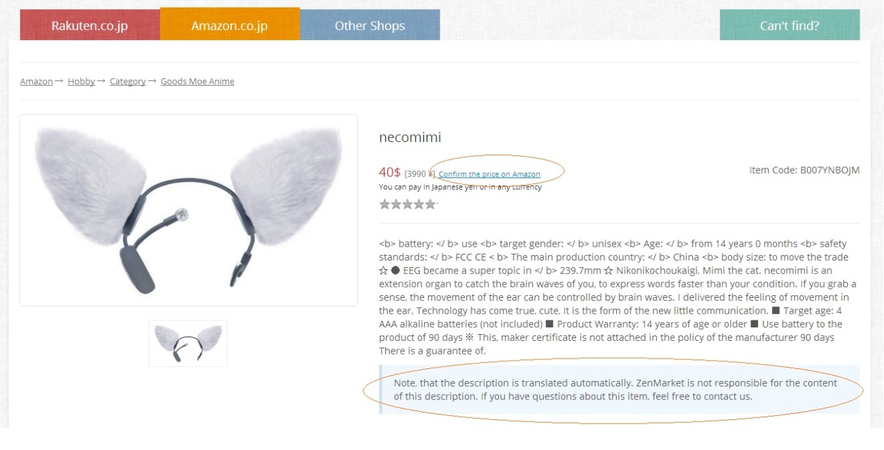Select the Other Shops tab

(x=369, y=26)
